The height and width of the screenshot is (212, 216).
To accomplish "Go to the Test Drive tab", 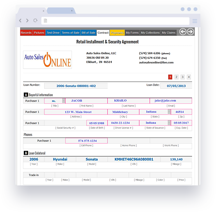I will pos(53,33).
